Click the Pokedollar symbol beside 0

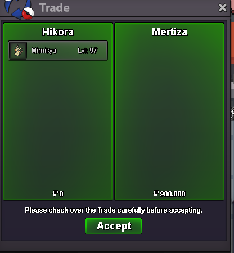coord(55,193)
